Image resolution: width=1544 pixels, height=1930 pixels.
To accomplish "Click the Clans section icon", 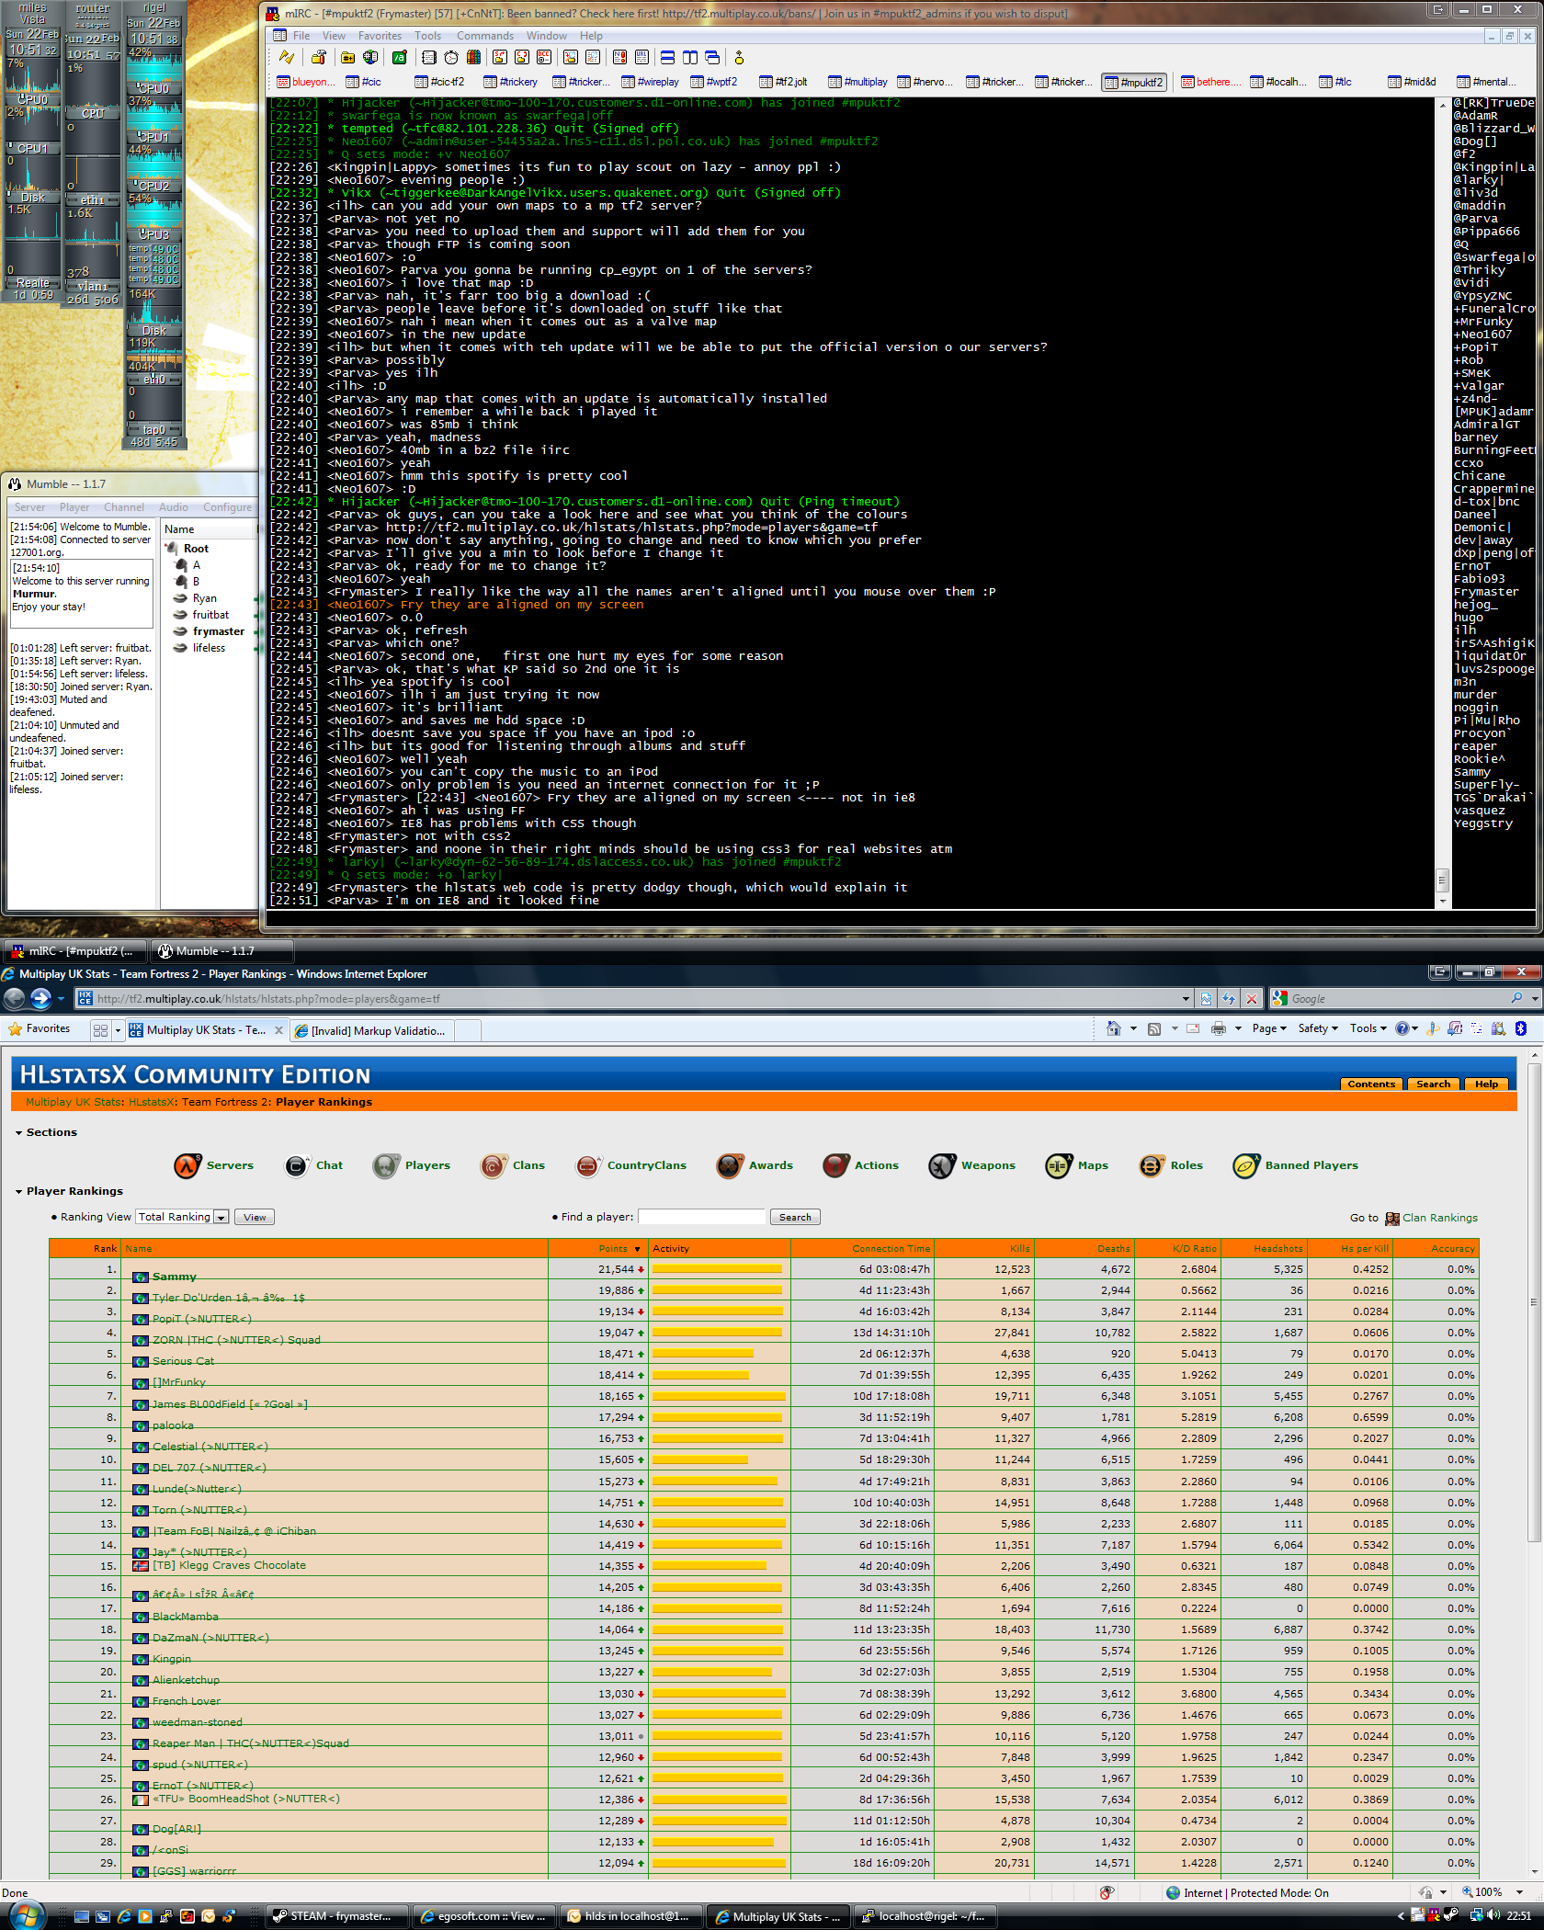I will click(493, 1165).
